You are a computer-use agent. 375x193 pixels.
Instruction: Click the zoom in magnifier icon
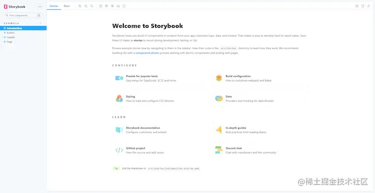coord(80,6)
